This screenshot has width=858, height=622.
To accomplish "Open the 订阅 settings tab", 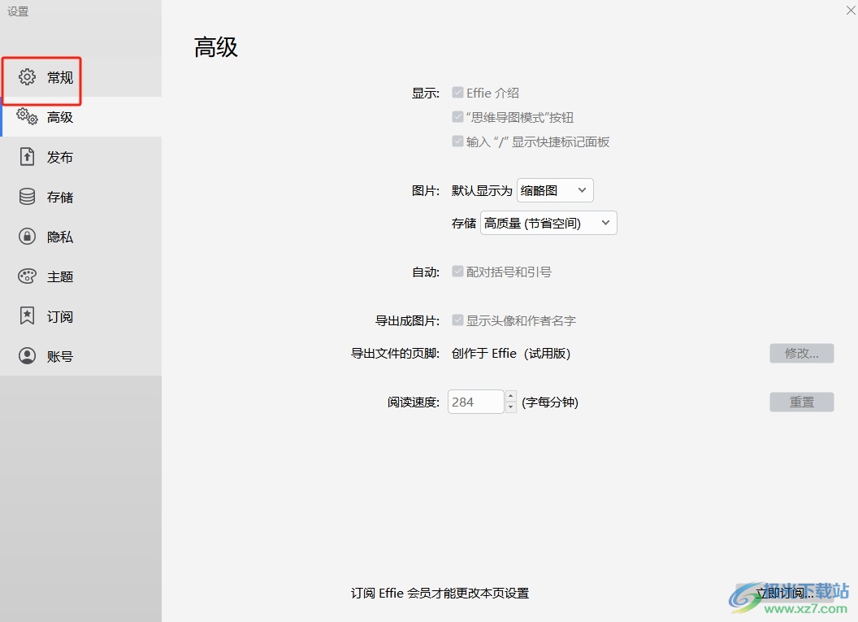I will click(x=81, y=316).
